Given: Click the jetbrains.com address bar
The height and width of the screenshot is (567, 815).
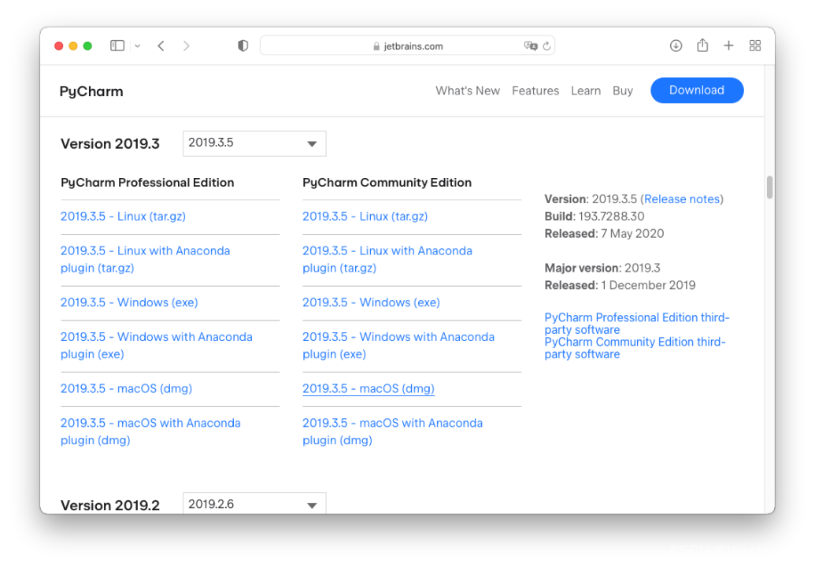Looking at the screenshot, I should (408, 46).
